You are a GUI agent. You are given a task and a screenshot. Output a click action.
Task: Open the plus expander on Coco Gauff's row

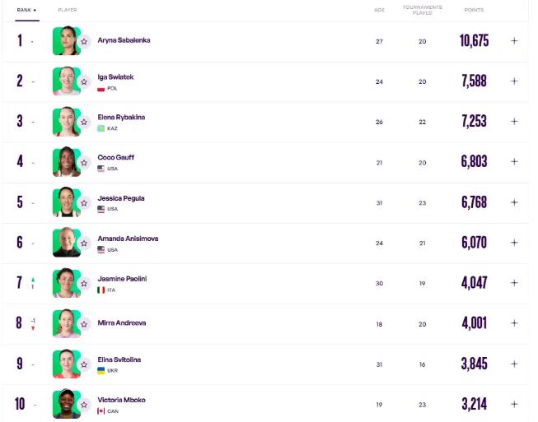click(x=514, y=161)
